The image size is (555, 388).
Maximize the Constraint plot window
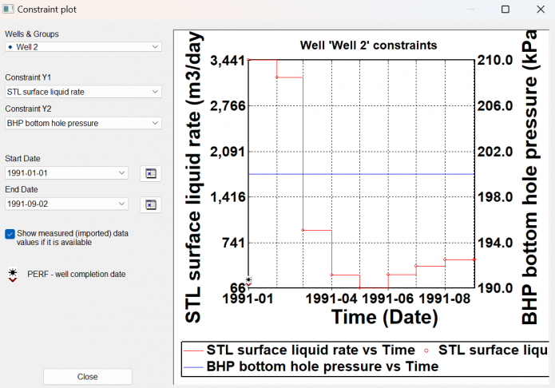coord(505,10)
